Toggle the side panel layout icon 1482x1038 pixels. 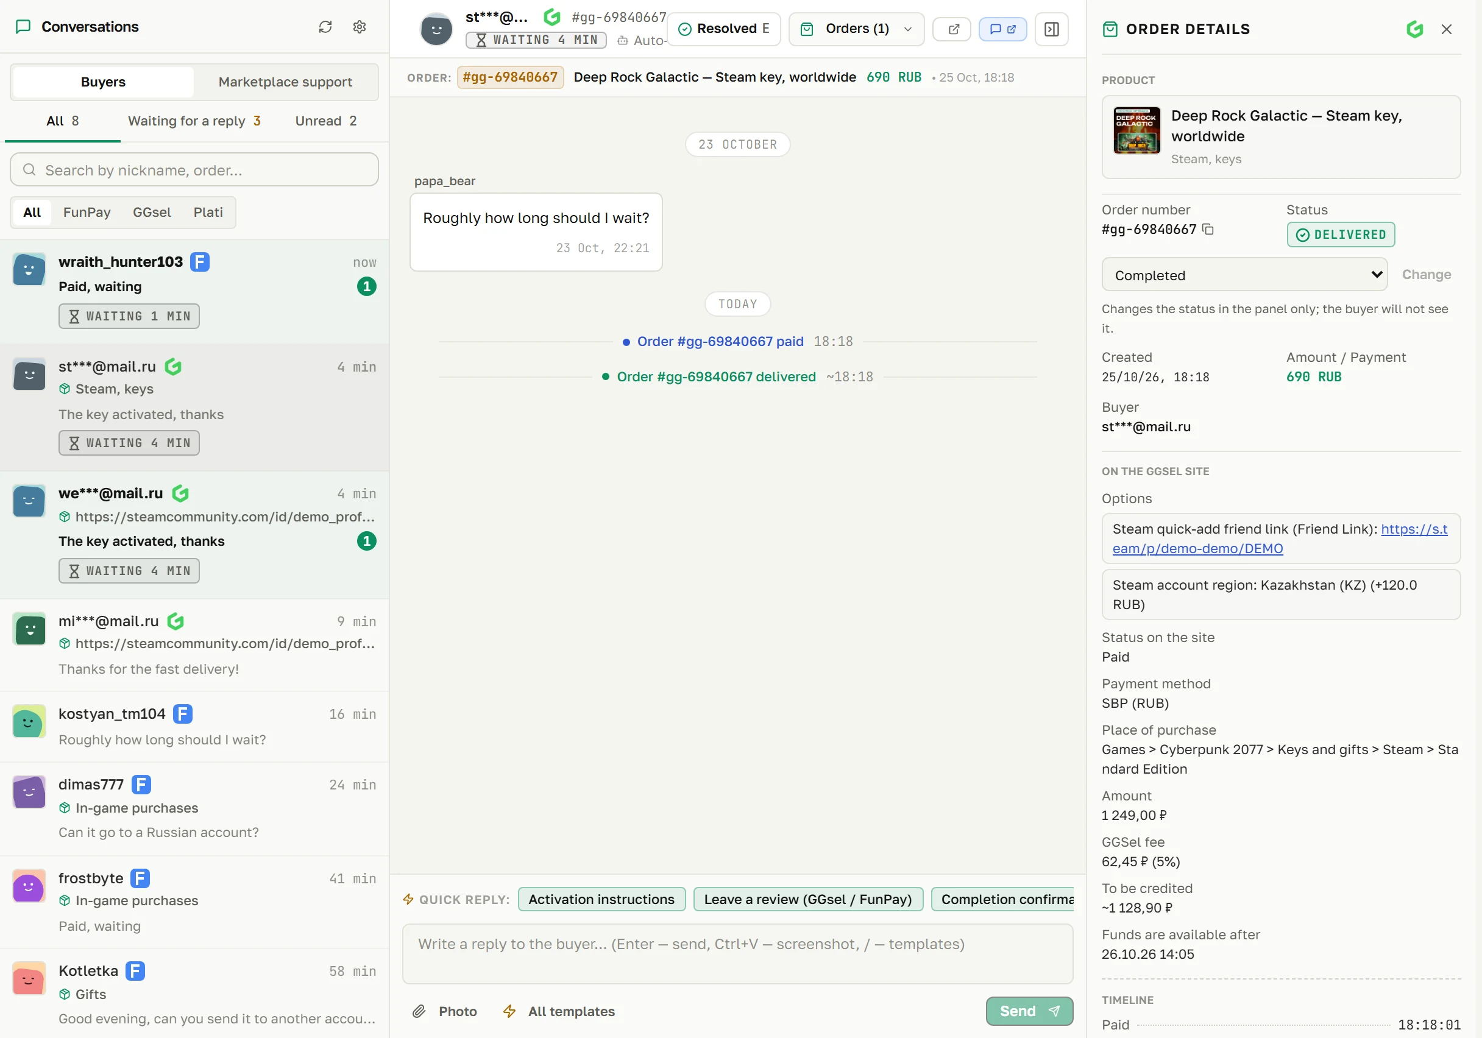1051,29
